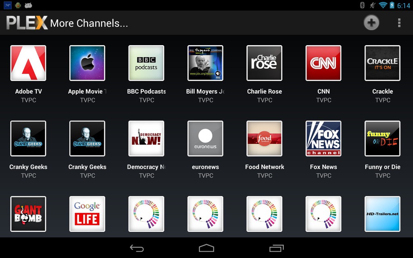Select the Funny or Die channel icon
The width and height of the screenshot is (413, 258).
coord(382,139)
